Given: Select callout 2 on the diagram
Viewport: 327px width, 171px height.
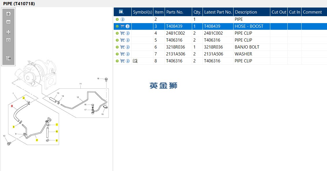Looking at the screenshot, I should pyautogui.click(x=37, y=140).
